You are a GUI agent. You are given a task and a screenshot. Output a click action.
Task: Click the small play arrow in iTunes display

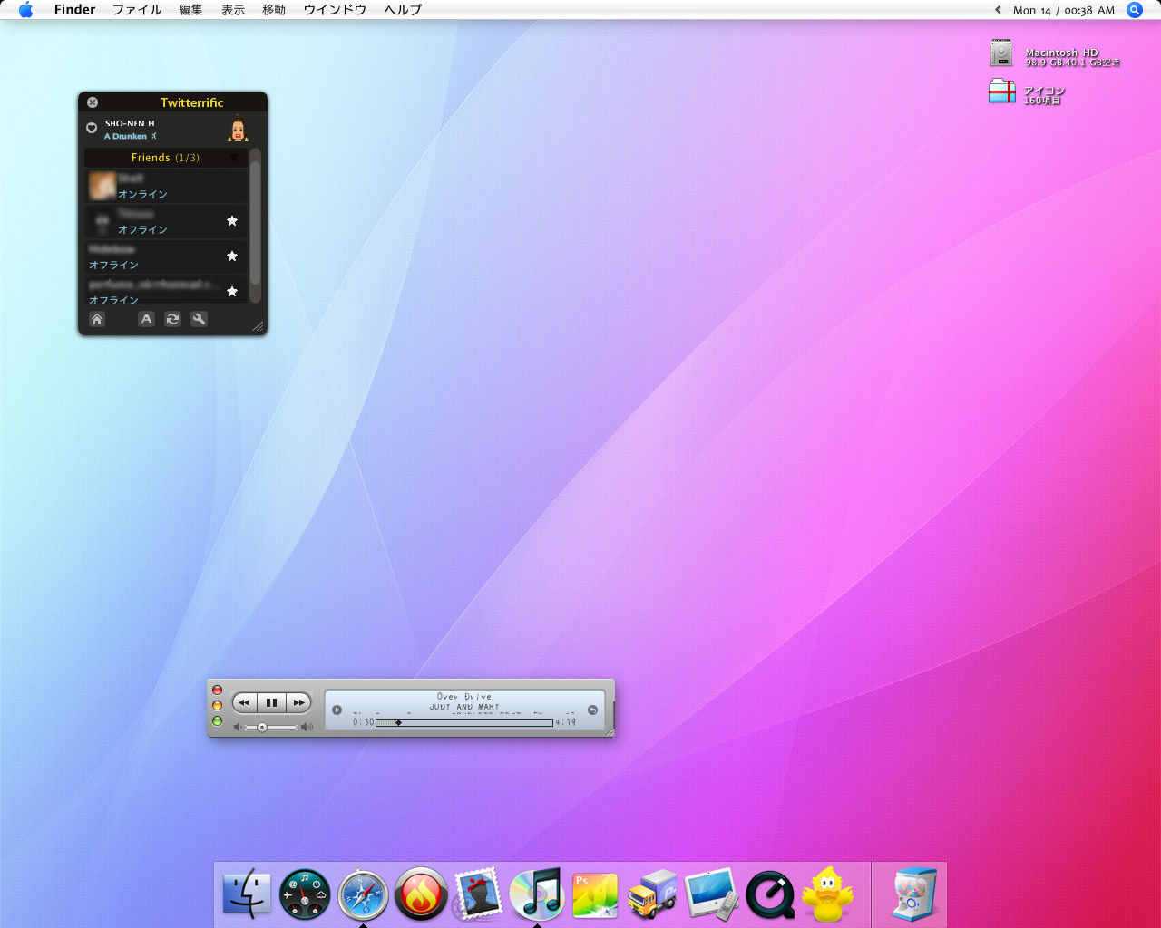[x=337, y=710]
